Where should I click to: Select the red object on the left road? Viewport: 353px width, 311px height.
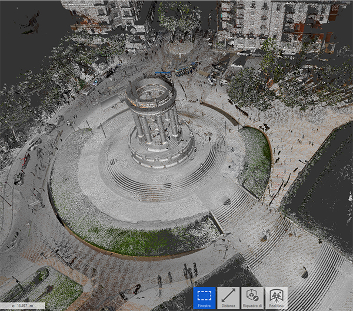[26, 160]
